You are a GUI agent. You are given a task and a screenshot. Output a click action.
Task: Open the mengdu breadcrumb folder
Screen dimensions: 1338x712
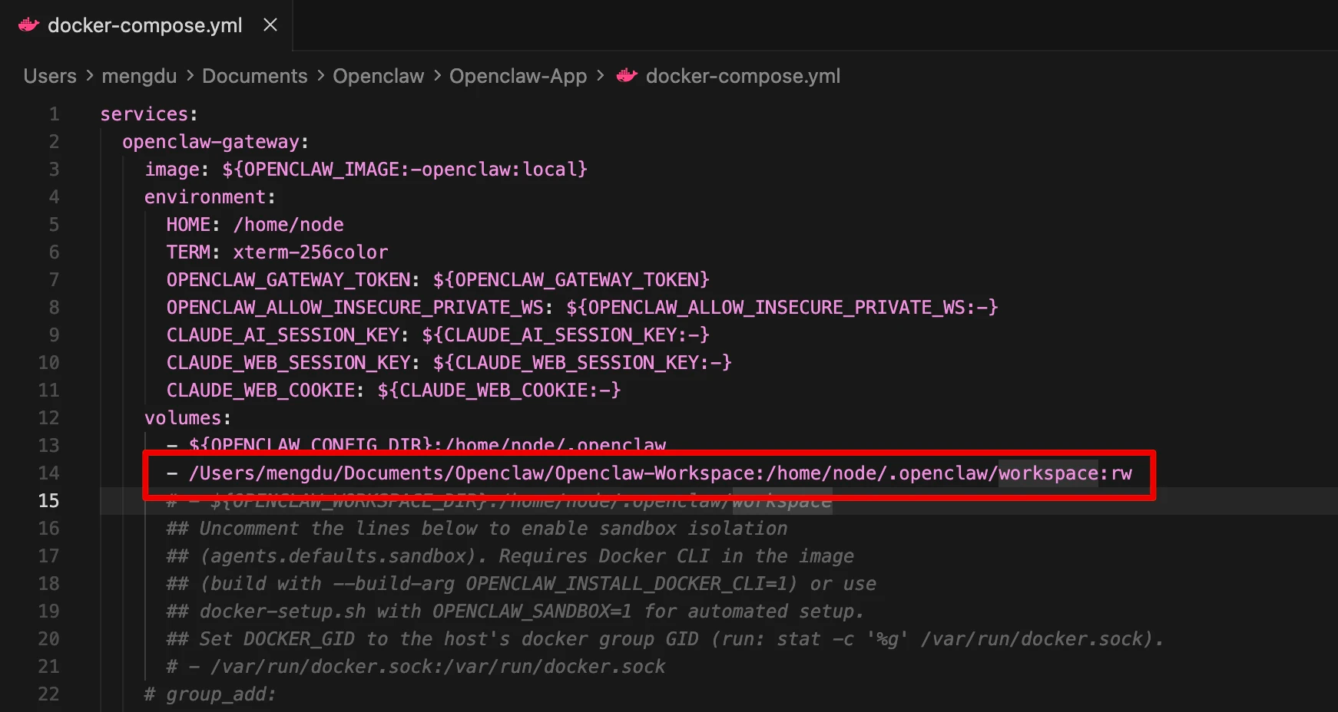(x=139, y=76)
